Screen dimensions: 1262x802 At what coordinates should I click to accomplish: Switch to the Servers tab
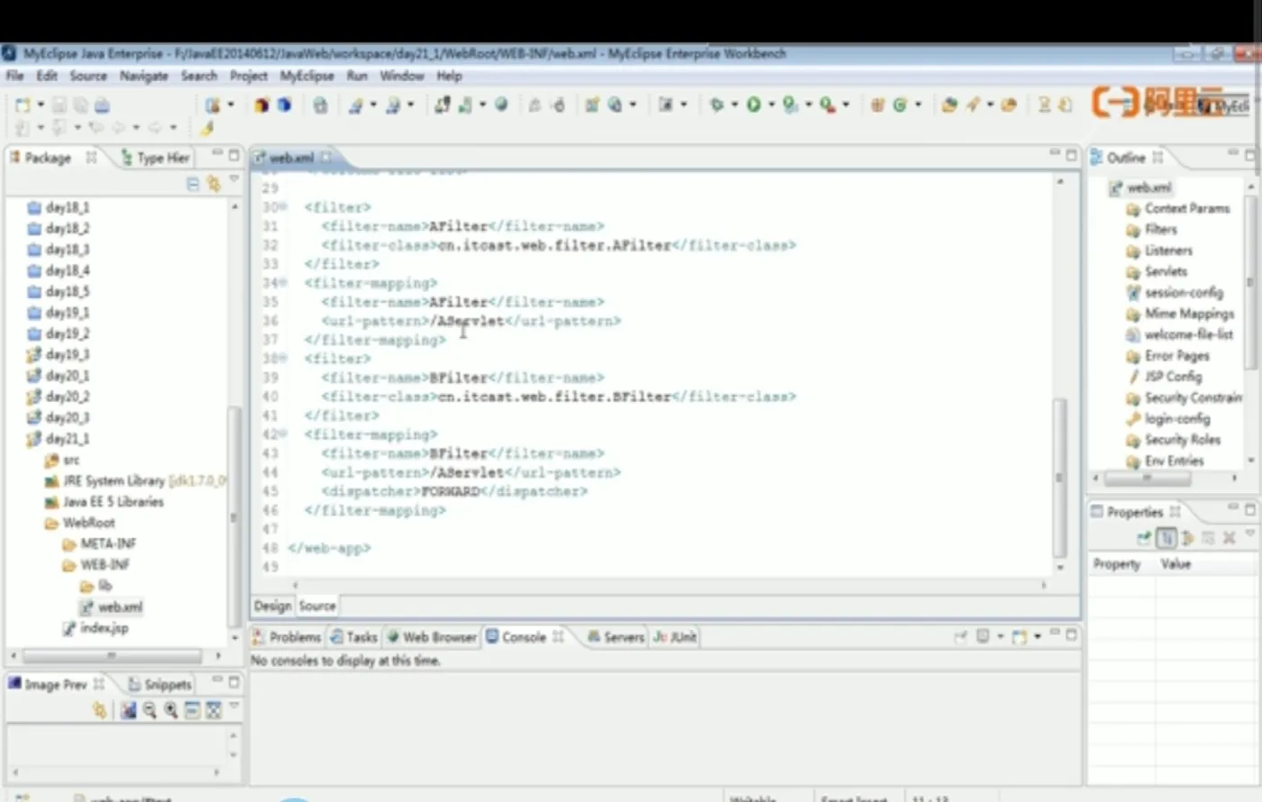(x=616, y=637)
